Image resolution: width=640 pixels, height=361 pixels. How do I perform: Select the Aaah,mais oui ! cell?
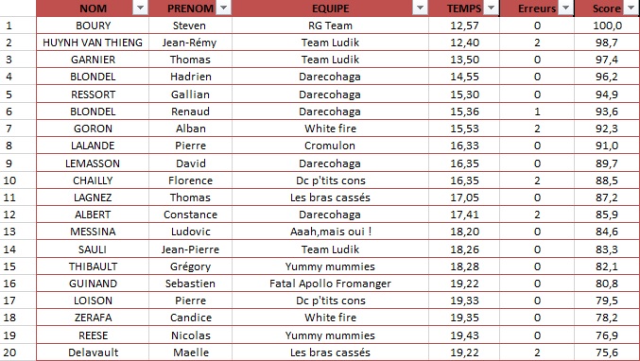[x=330, y=232]
